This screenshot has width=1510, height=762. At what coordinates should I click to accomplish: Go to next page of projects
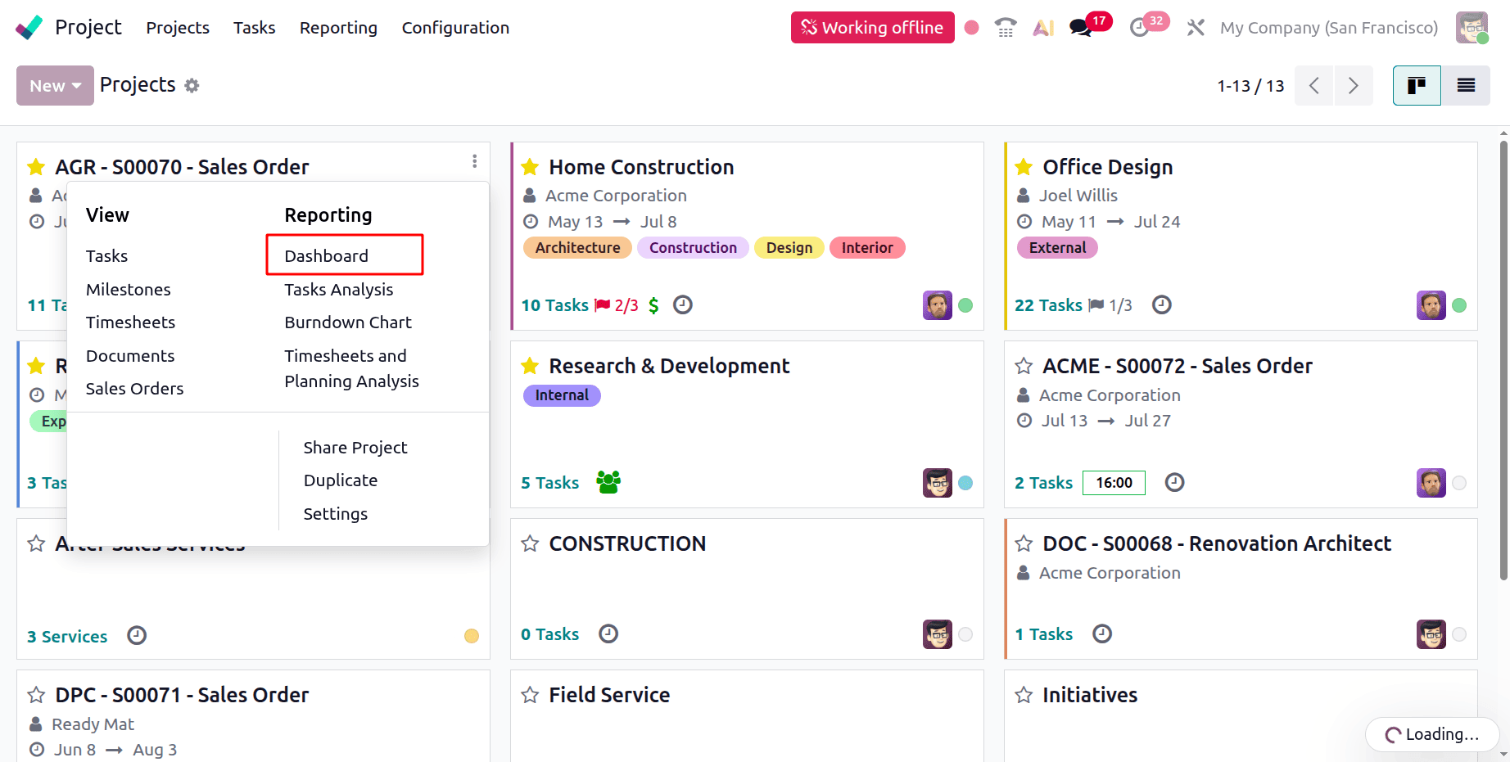pyautogui.click(x=1354, y=85)
